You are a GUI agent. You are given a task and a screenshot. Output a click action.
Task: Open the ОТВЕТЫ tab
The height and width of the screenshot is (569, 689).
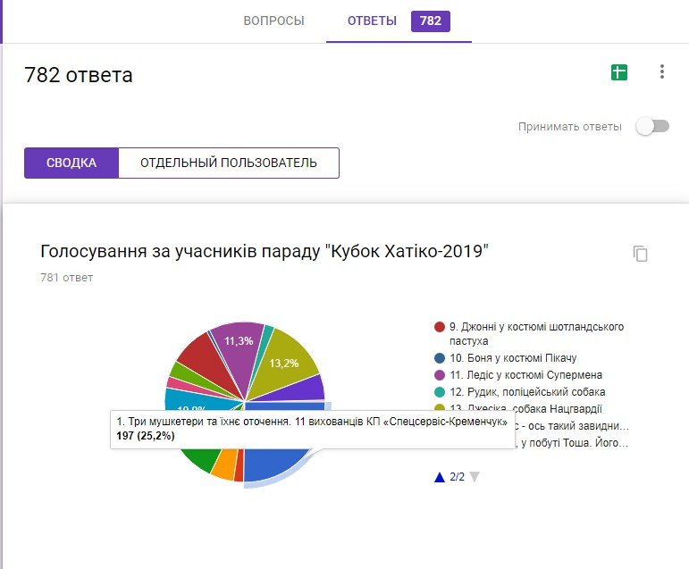(372, 21)
